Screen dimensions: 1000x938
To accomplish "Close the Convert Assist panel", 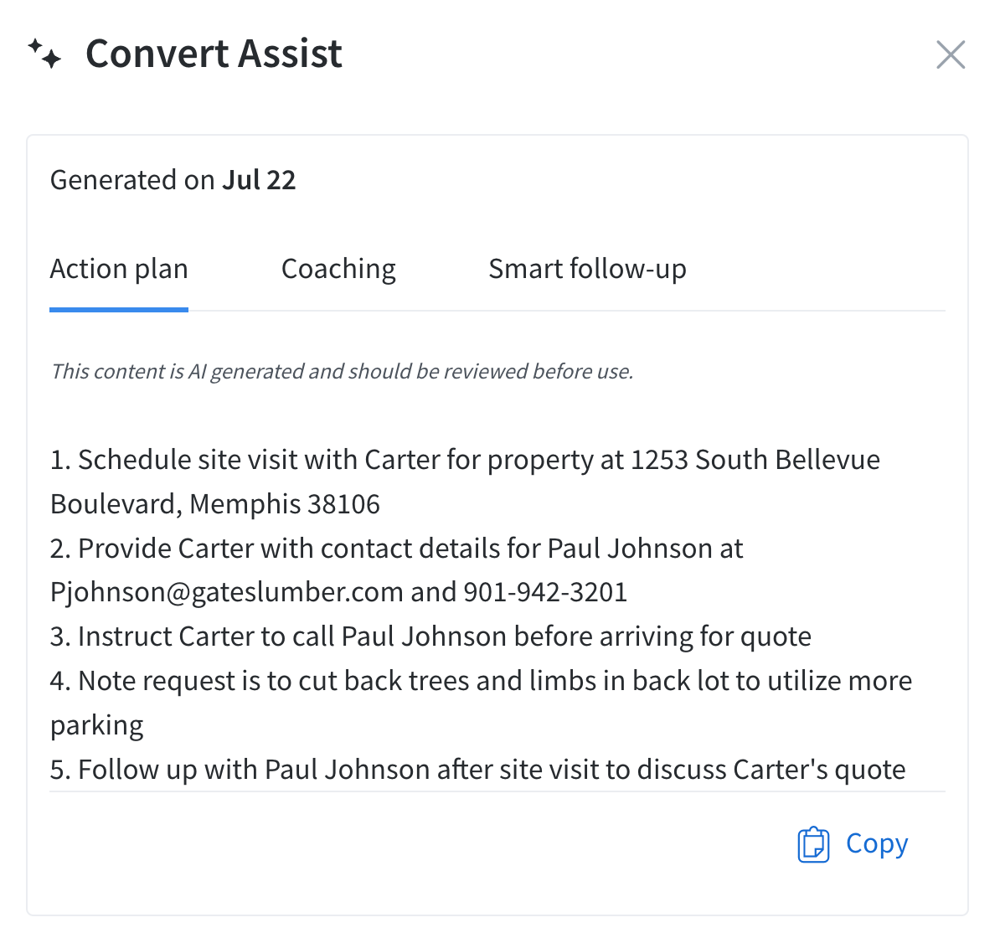I will (951, 55).
